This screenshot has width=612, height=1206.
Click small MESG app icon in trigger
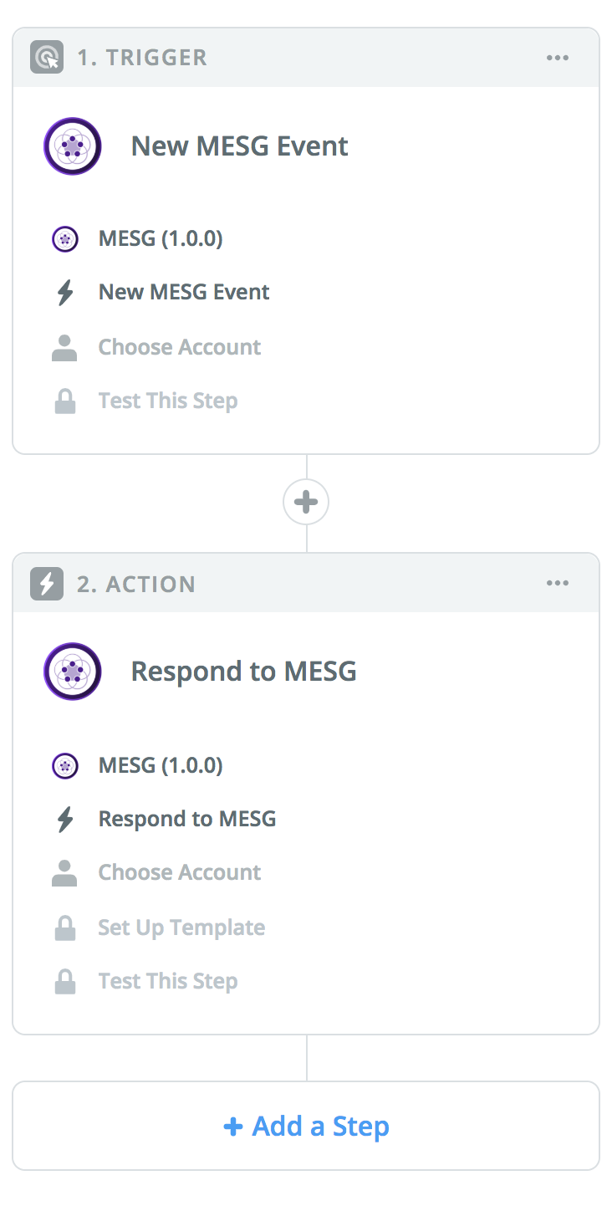[x=64, y=239]
